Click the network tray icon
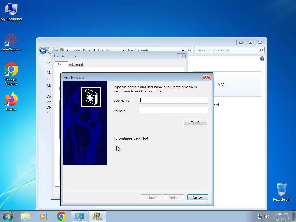 tap(260, 217)
